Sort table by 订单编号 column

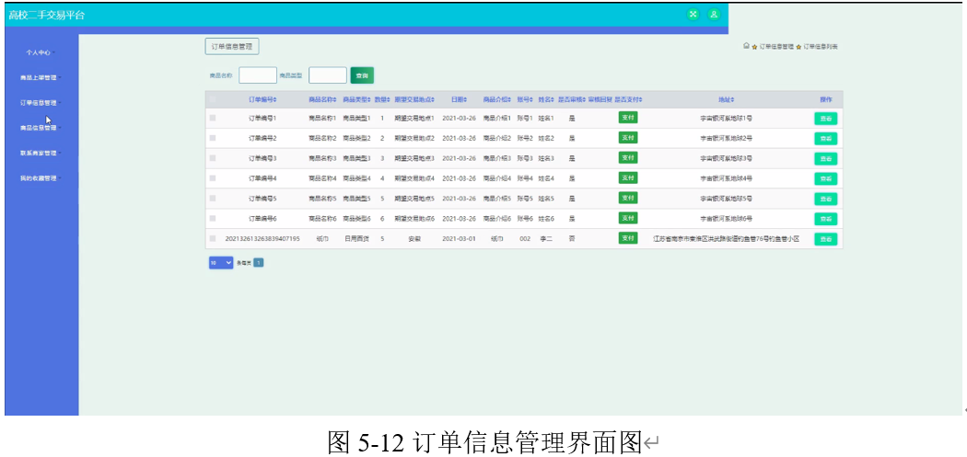(262, 99)
